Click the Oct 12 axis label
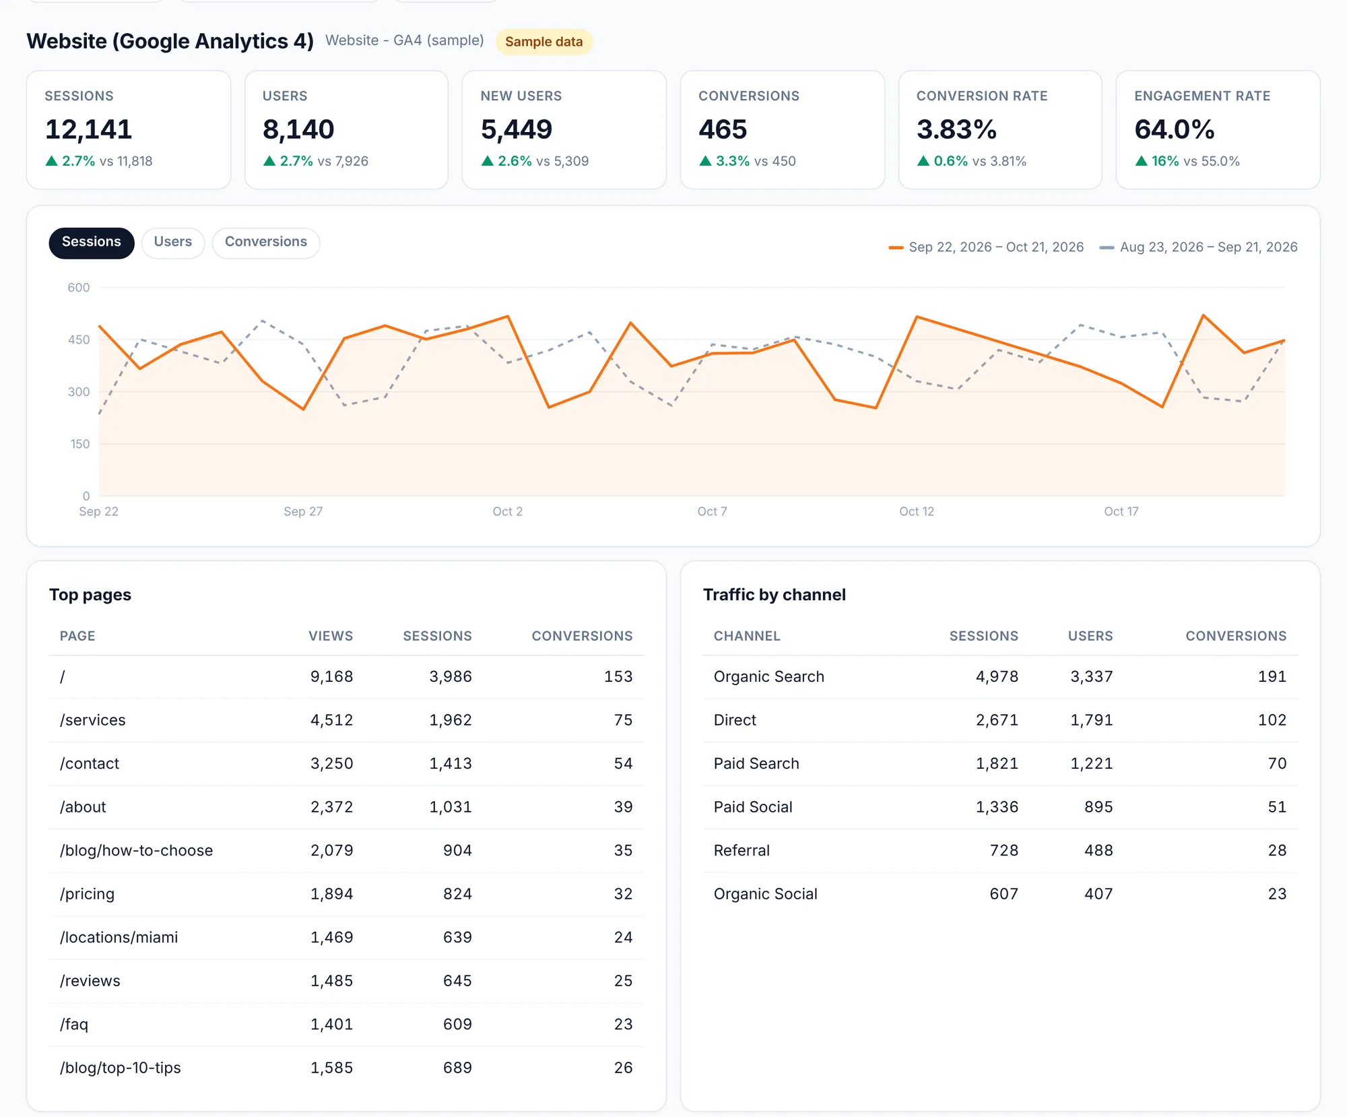The image size is (1347, 1117). click(917, 512)
